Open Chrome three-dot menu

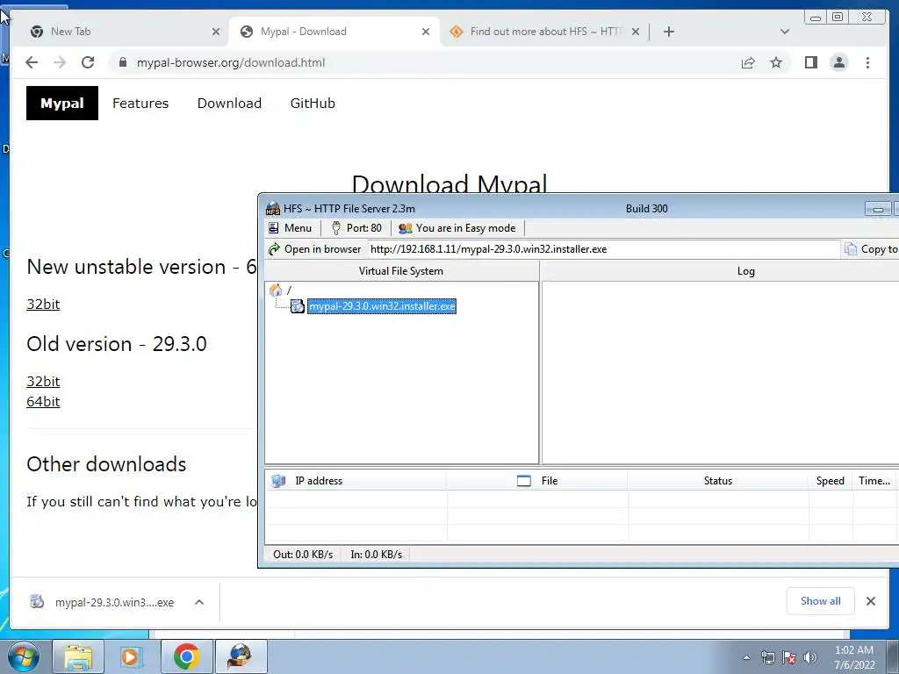pyautogui.click(x=867, y=62)
